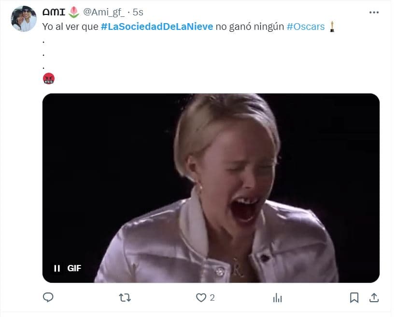Open the three-dot More options menu
Viewport: 396px width, 317px height.
(x=374, y=13)
